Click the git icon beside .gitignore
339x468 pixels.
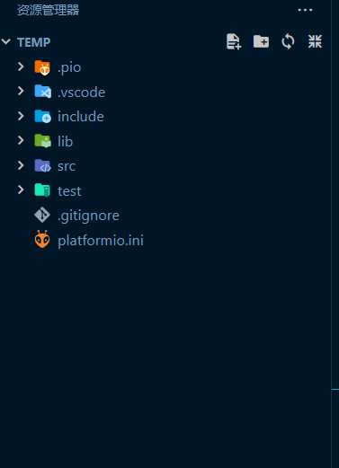(42, 215)
